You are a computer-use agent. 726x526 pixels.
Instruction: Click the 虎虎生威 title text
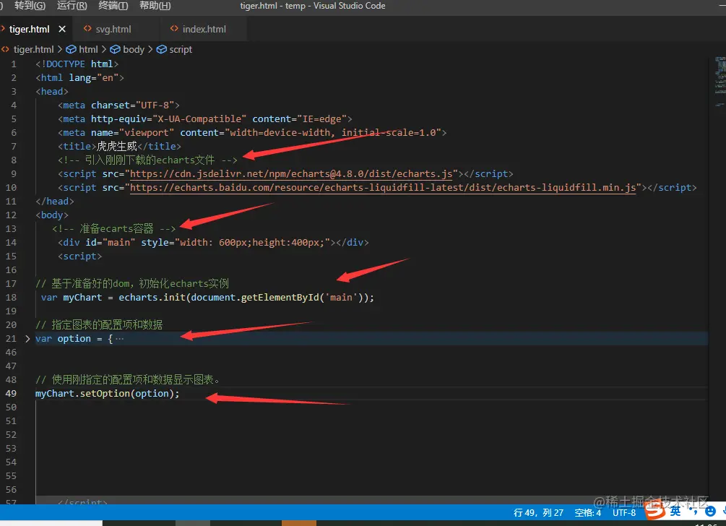[117, 147]
